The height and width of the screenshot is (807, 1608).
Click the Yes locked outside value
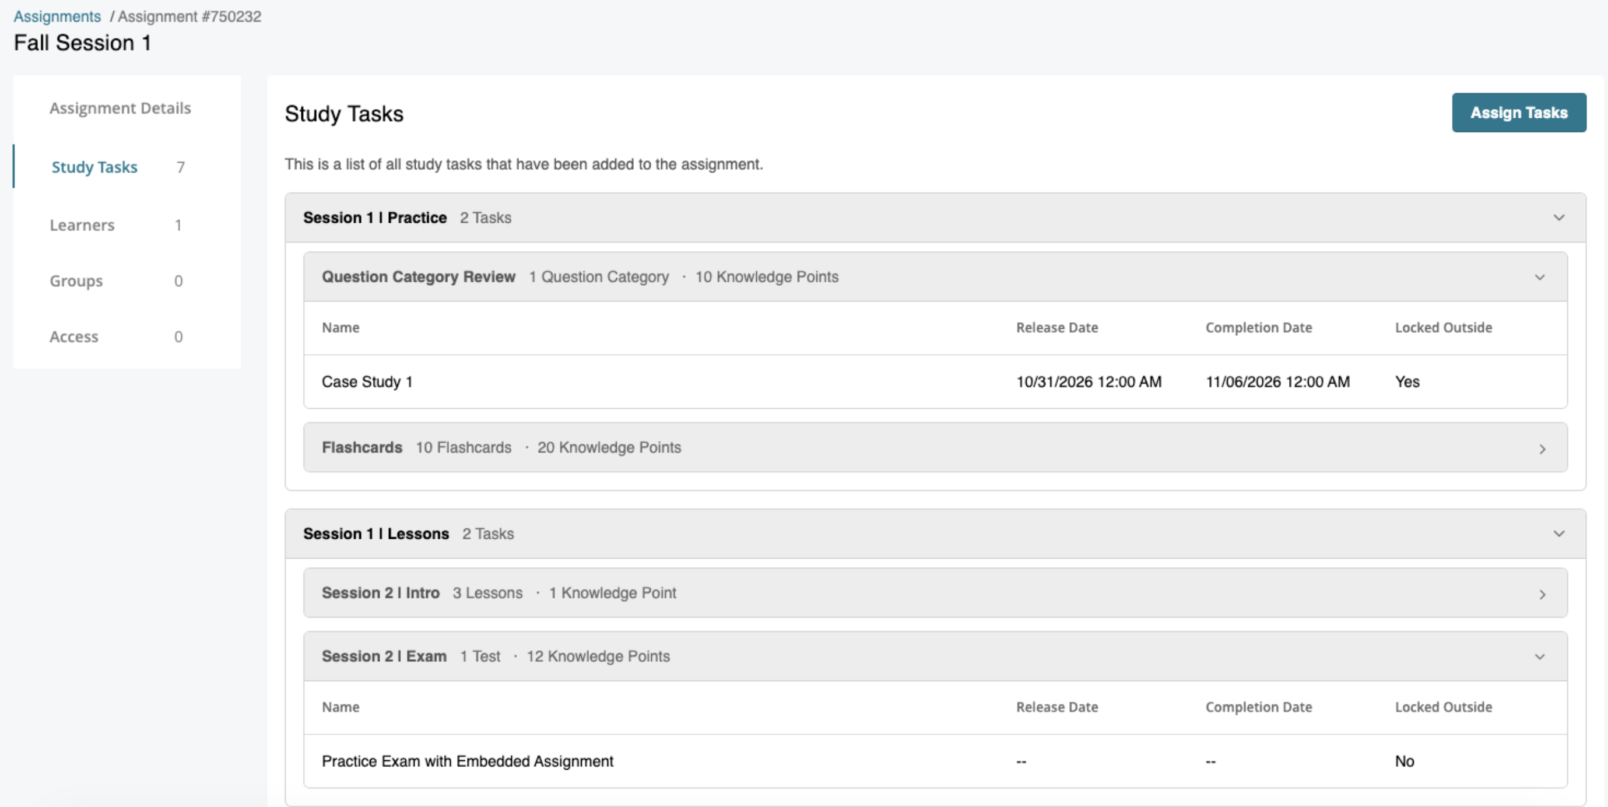(1407, 381)
